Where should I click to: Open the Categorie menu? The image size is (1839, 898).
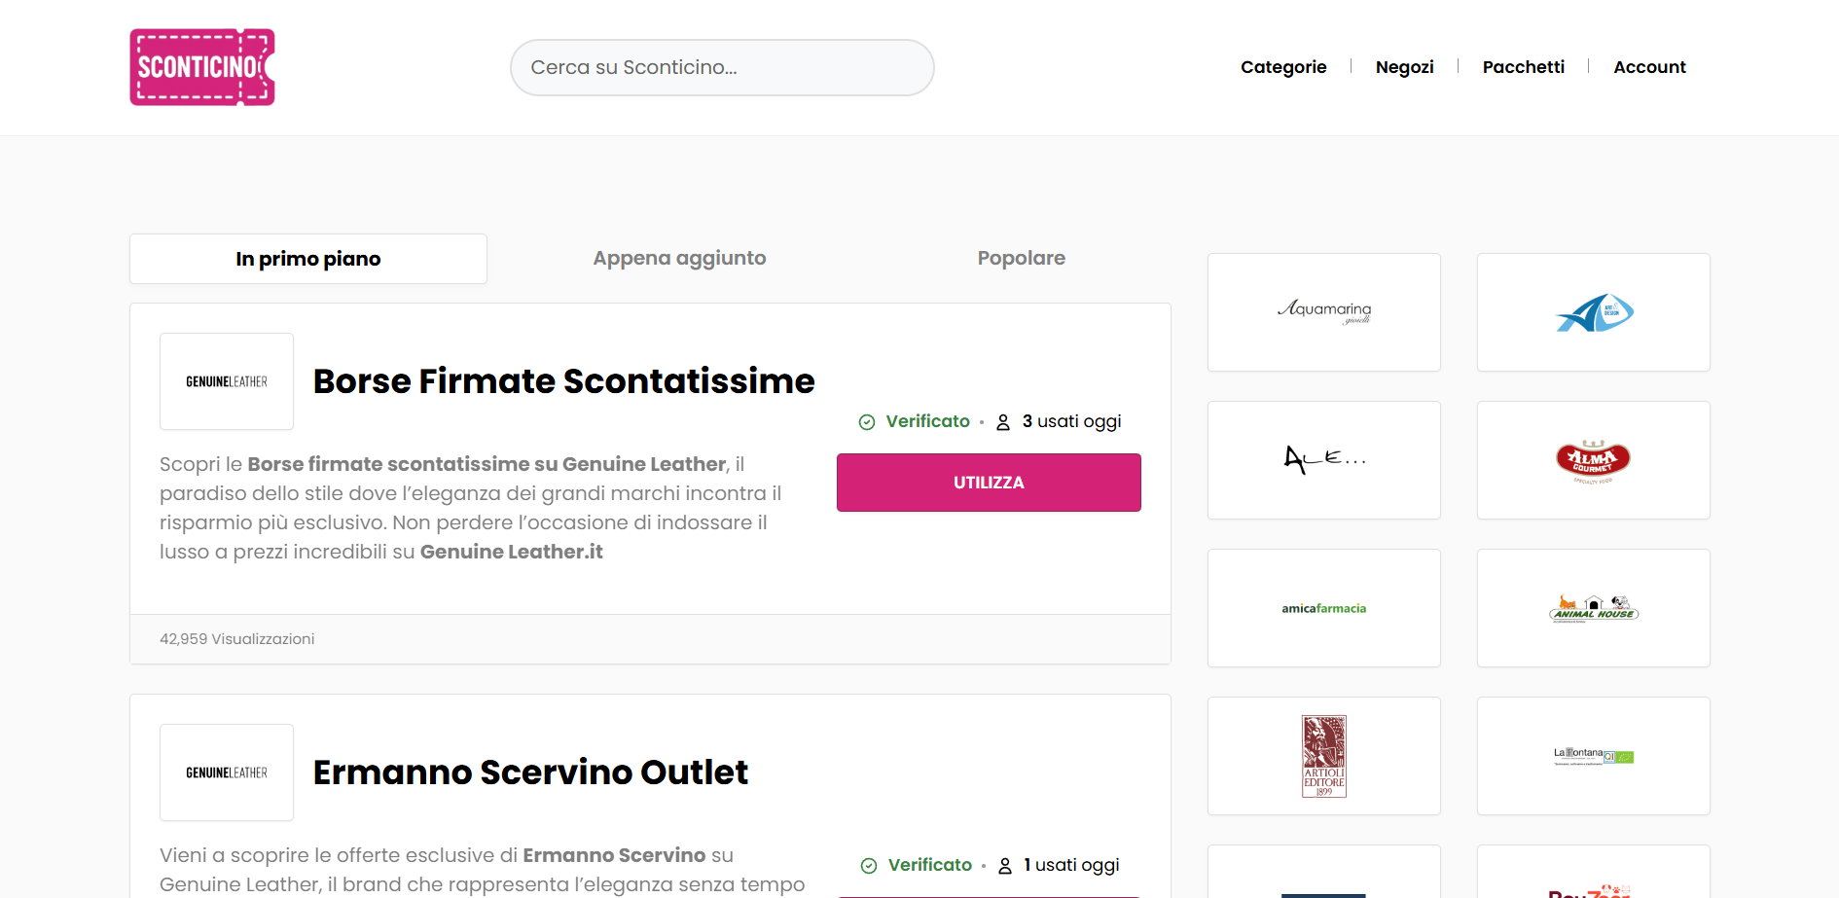(1283, 67)
